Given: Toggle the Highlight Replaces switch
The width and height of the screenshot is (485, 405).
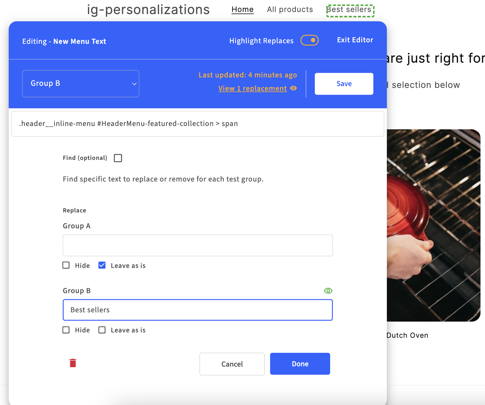Looking at the screenshot, I should pyautogui.click(x=309, y=40).
